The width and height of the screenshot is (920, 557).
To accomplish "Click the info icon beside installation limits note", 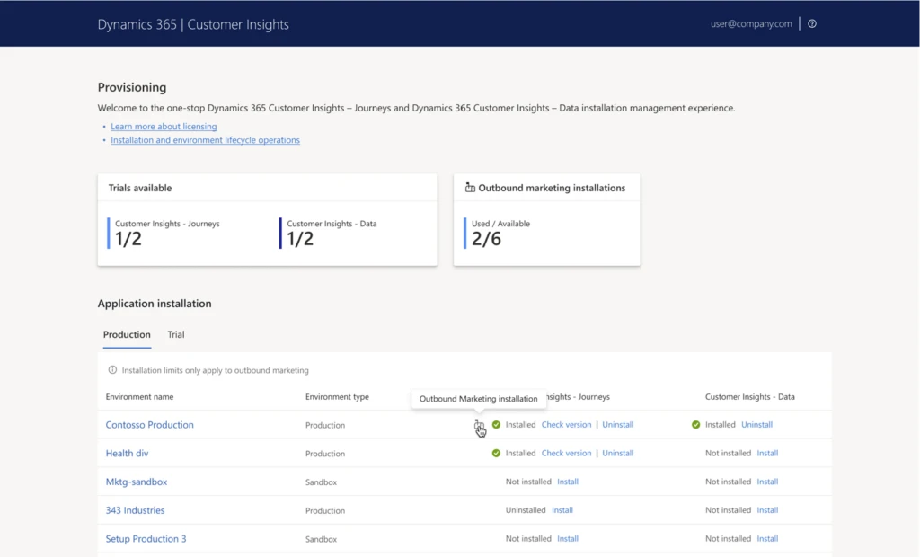I will 112,370.
